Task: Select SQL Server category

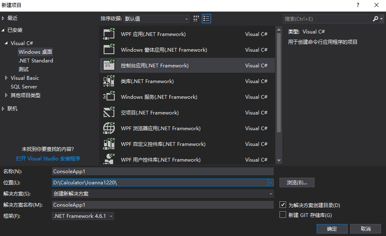Action: (24, 87)
